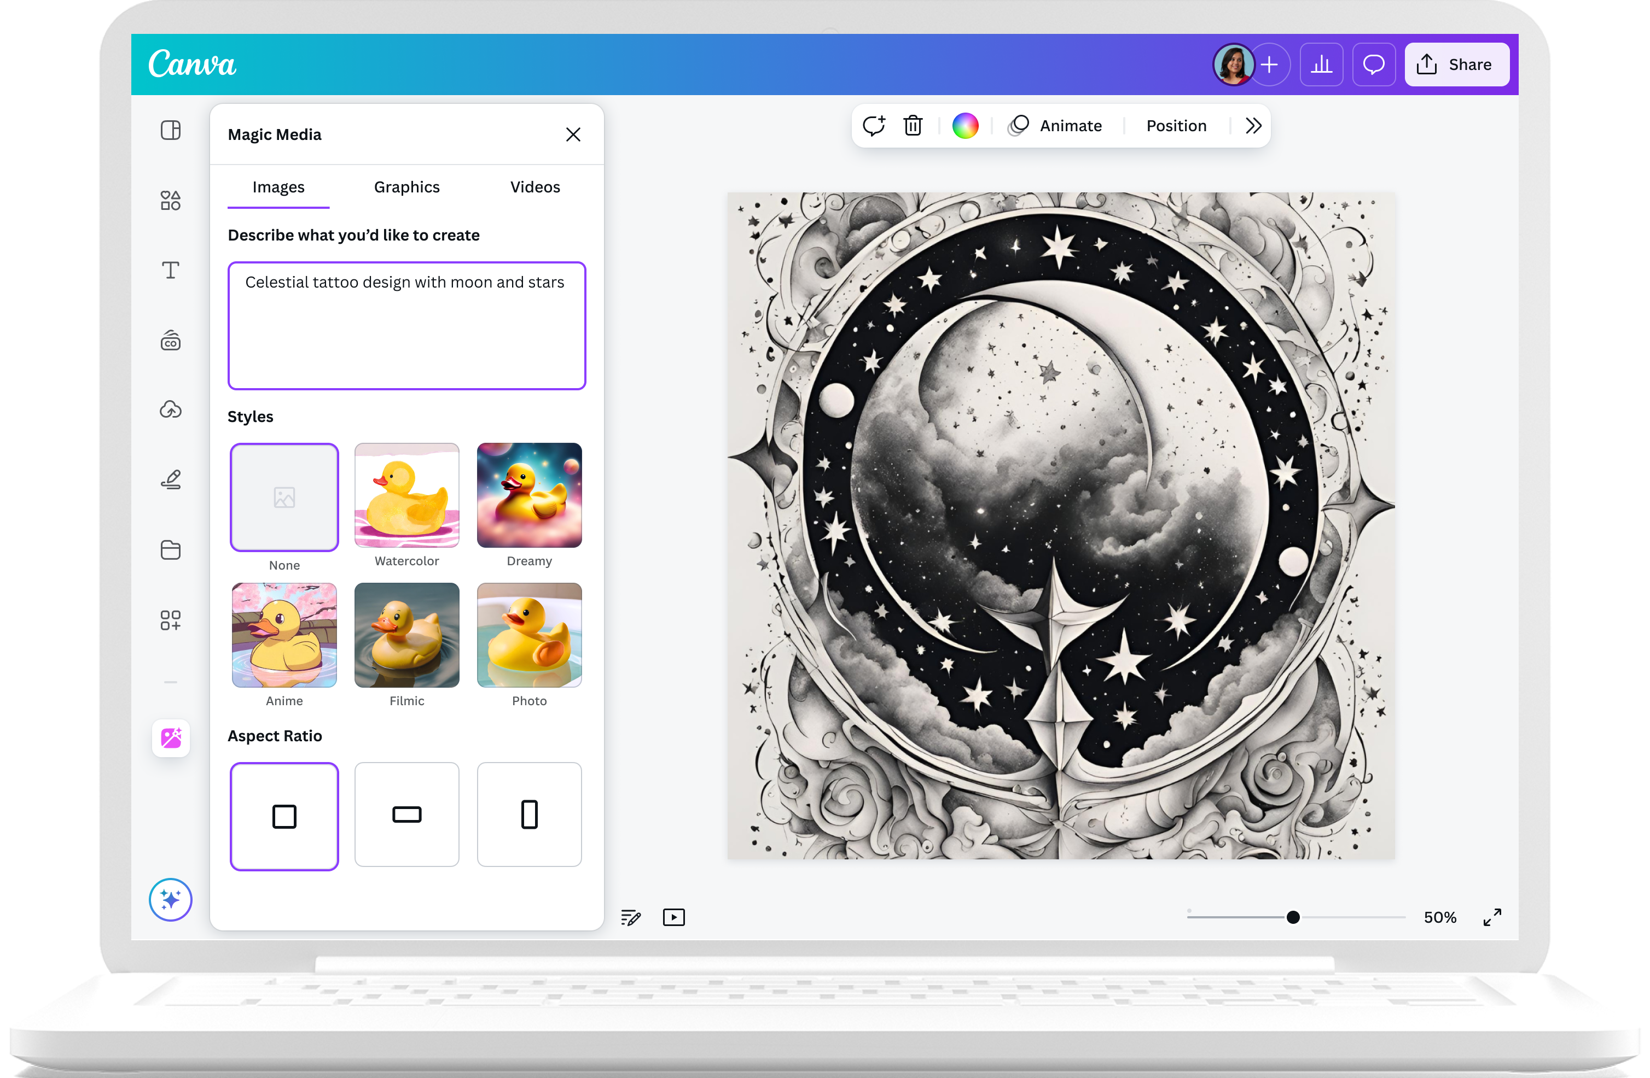Select the square aspect ratio

click(284, 816)
